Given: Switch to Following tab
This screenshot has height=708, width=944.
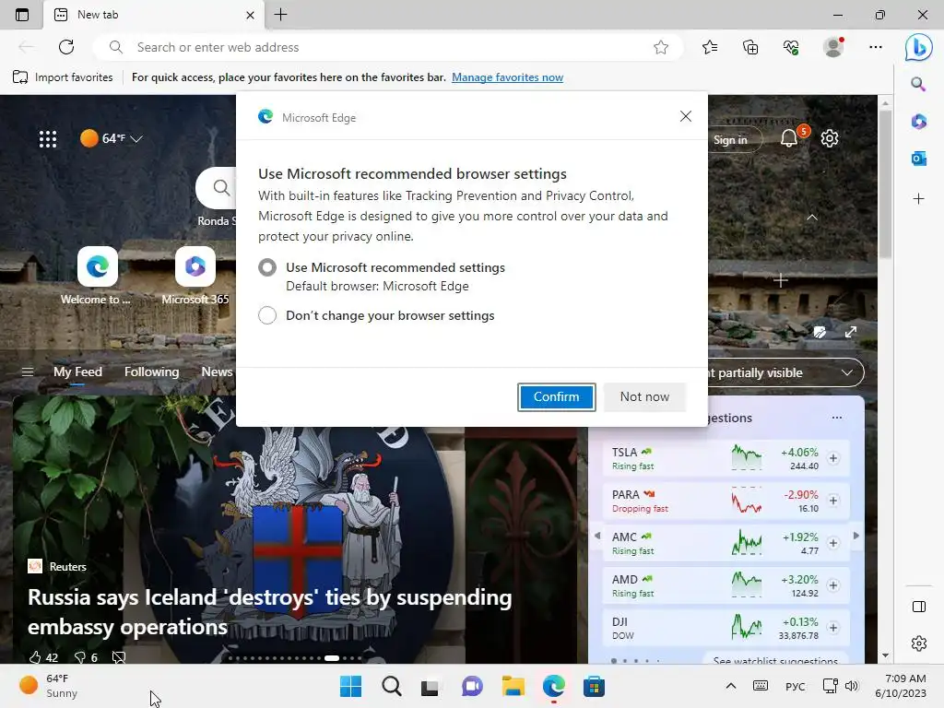Looking at the screenshot, I should 152,372.
